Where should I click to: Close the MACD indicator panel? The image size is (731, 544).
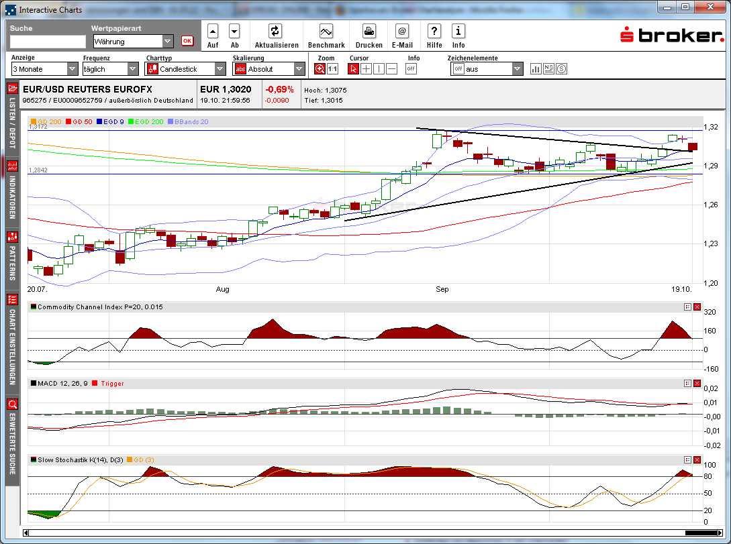coord(697,383)
